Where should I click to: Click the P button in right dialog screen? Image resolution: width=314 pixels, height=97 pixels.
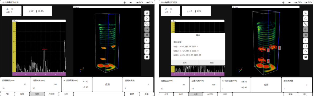click(x=306, y=40)
